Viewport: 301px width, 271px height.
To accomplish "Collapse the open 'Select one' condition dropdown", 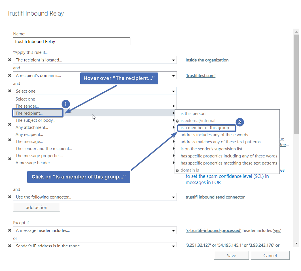I will coord(95,91).
